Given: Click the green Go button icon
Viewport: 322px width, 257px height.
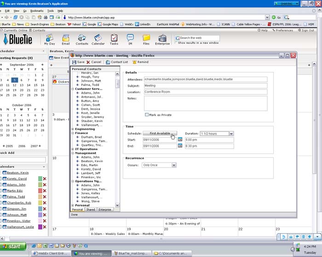Looking at the screenshot, I should pyautogui.click(x=274, y=17).
